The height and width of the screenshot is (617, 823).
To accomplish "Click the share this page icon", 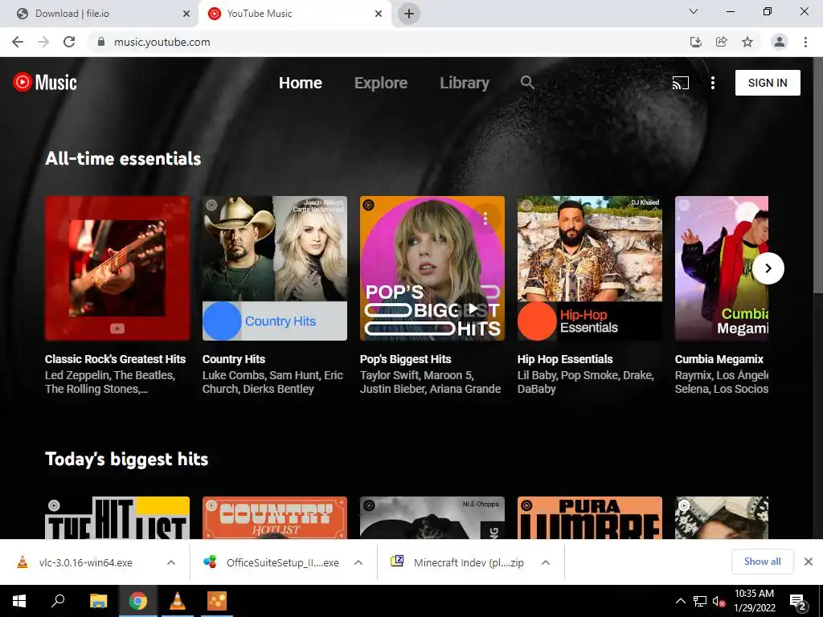I will [722, 42].
